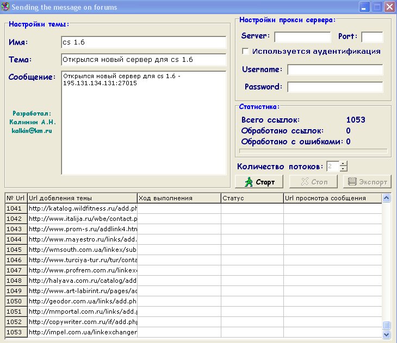Click the Статус column header
Viewport: 397px width, 343px height.
[252, 198]
